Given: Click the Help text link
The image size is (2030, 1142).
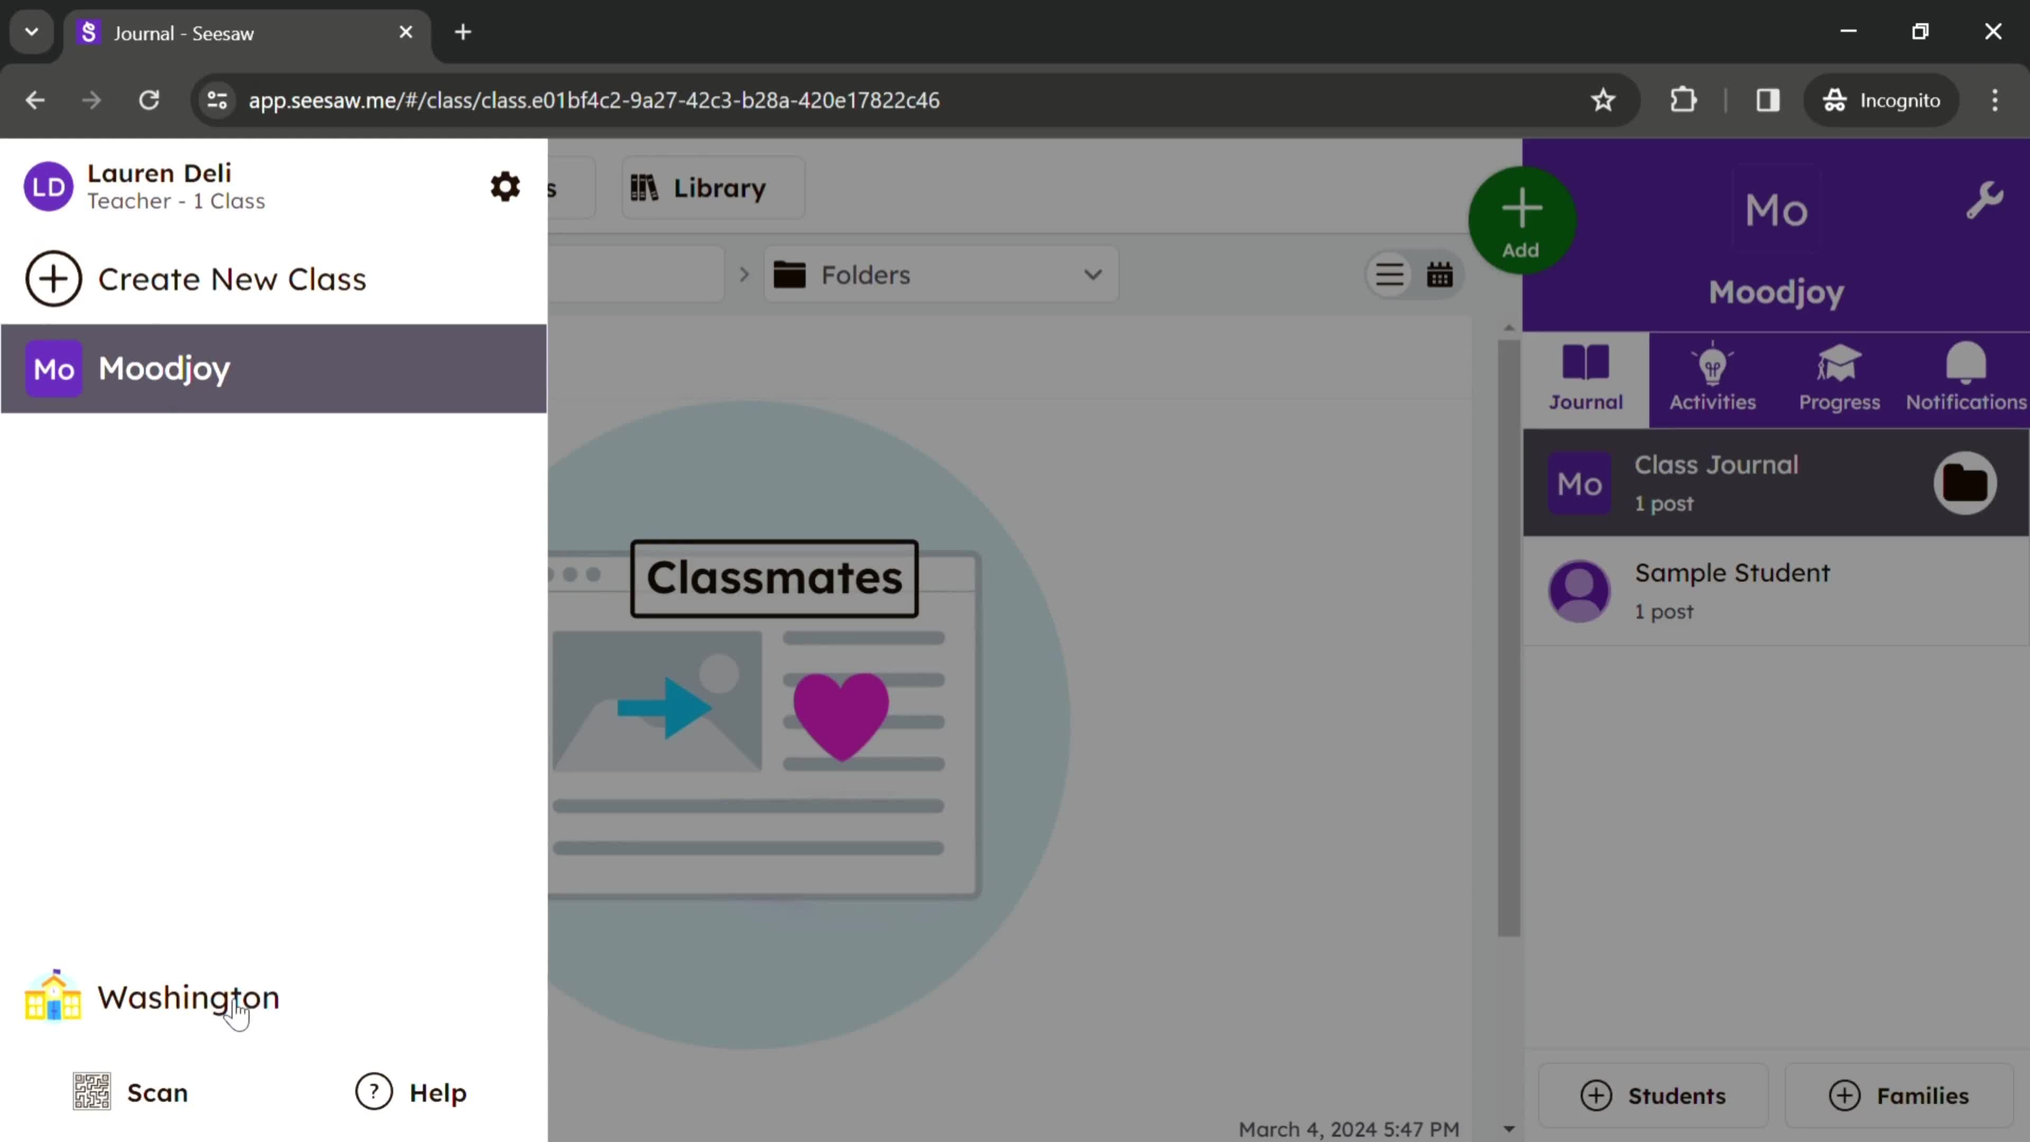Looking at the screenshot, I should pyautogui.click(x=438, y=1092).
